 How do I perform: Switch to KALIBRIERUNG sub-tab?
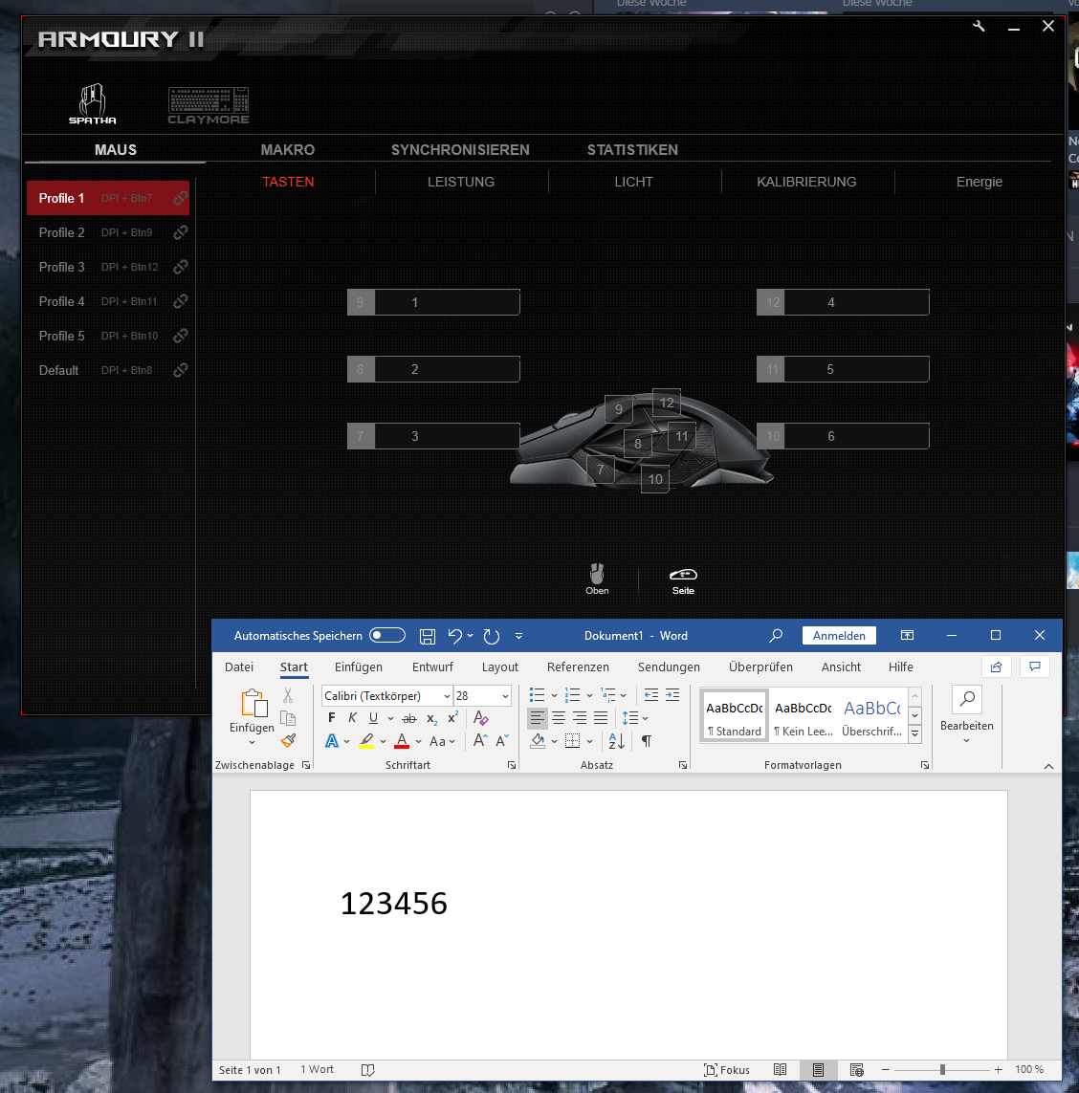click(x=806, y=182)
